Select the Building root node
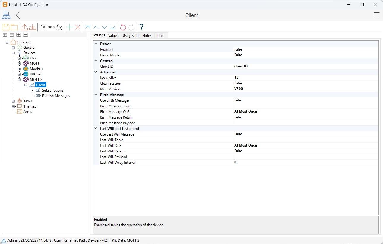 (x=23, y=42)
